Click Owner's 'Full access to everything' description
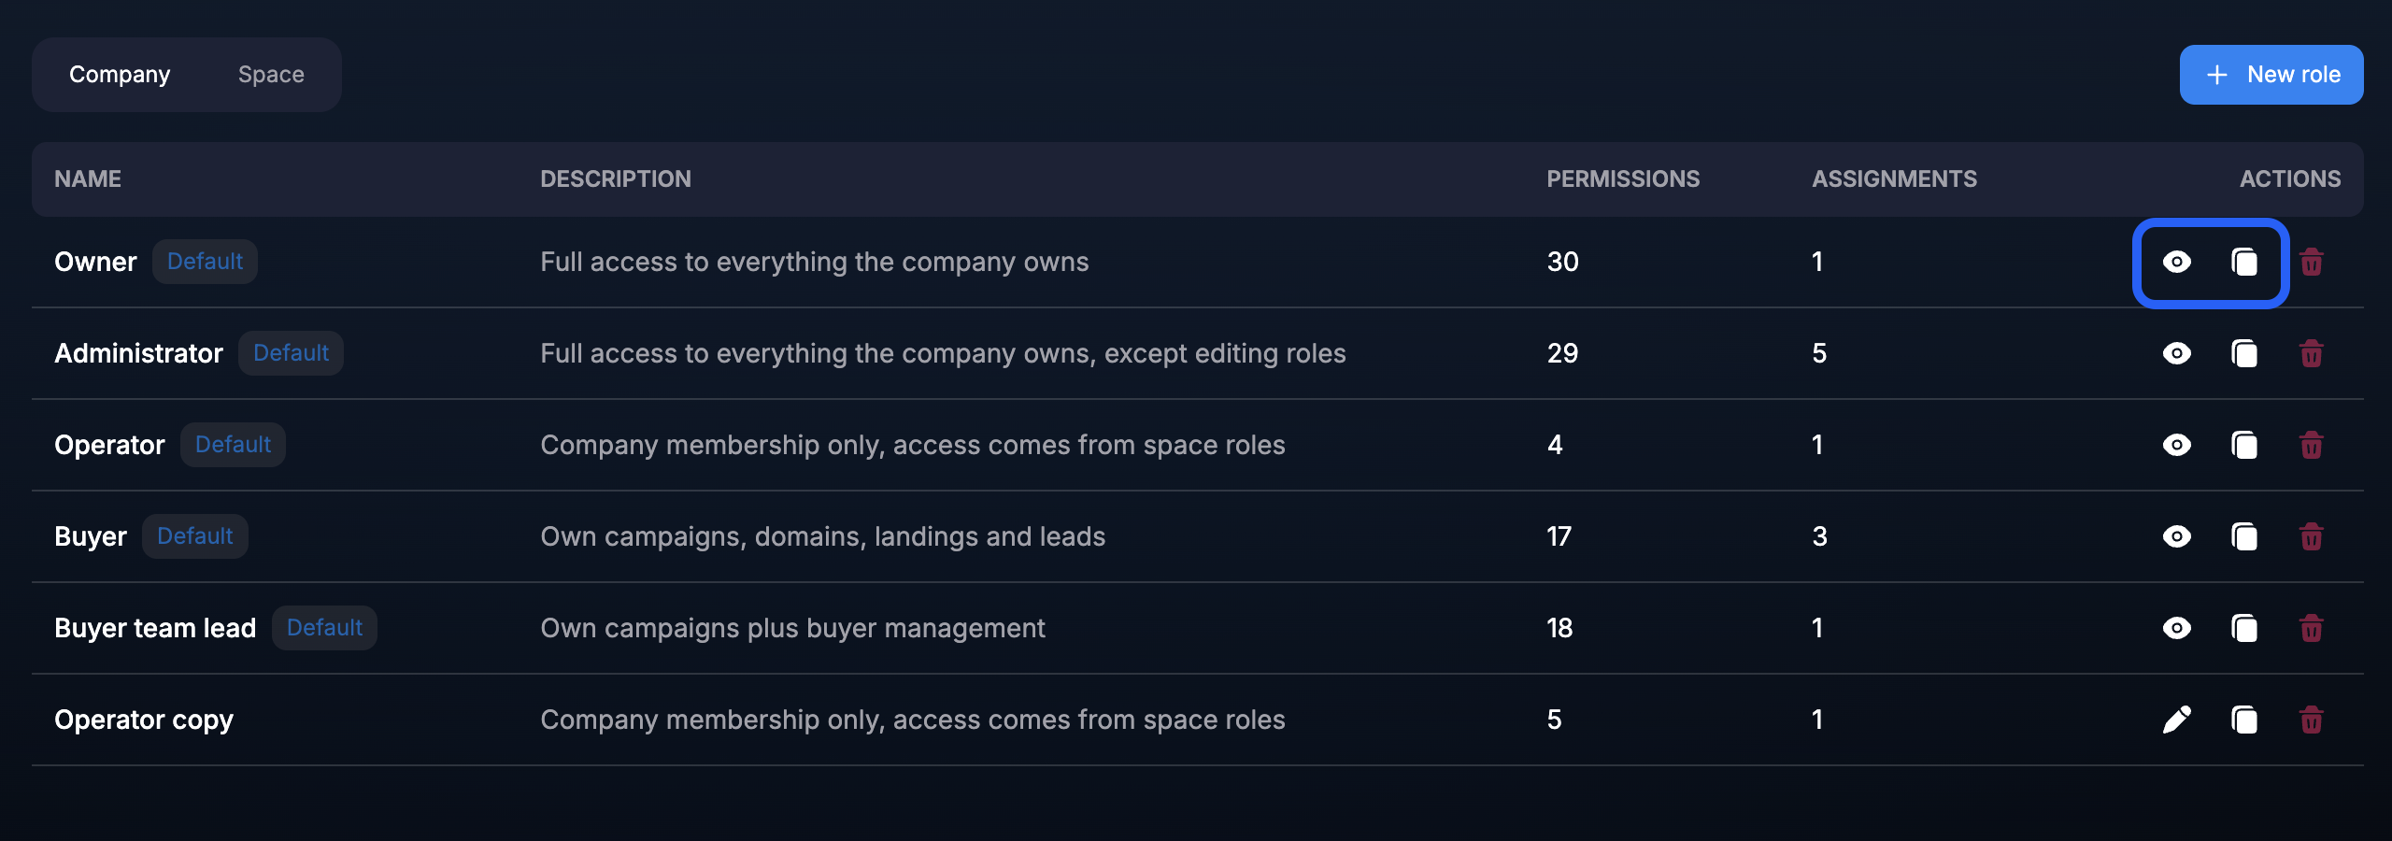Viewport: 2392px width, 841px height. click(x=814, y=262)
